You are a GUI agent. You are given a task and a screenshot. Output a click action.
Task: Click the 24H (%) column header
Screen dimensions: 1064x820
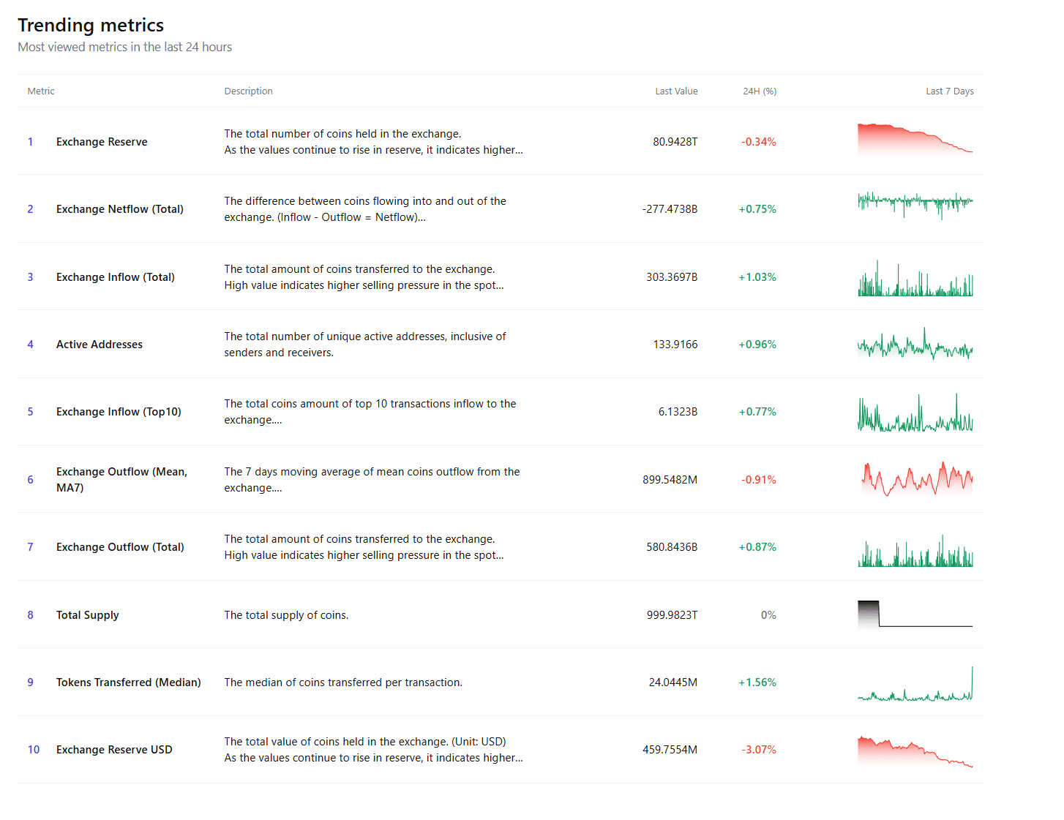click(760, 91)
